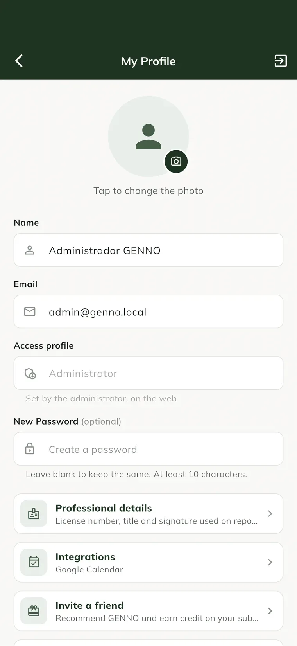Tap the envelope icon in Email field
The image size is (297, 646).
pos(30,311)
